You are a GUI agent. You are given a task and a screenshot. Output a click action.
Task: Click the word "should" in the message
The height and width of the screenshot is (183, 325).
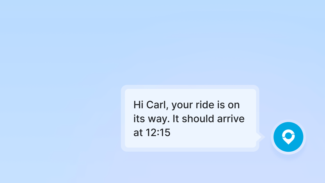point(198,118)
